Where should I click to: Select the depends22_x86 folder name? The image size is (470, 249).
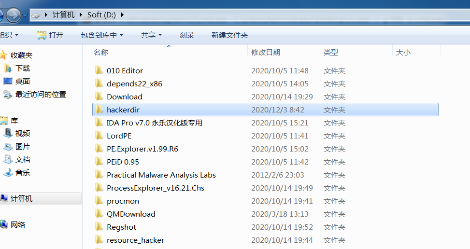click(134, 84)
